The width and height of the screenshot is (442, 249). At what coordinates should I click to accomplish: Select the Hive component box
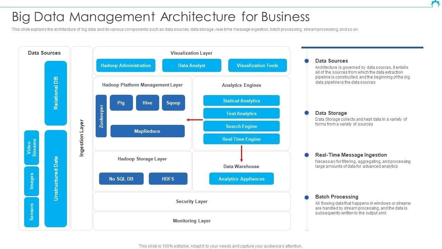147,103
